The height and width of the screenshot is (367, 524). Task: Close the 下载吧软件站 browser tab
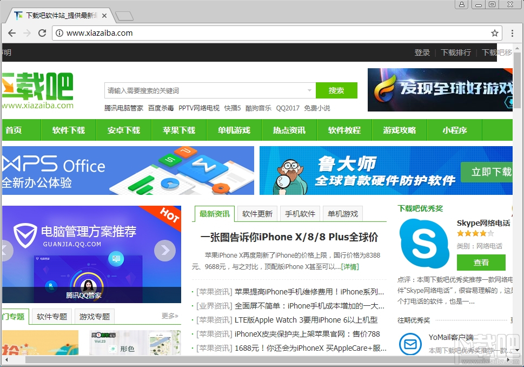click(x=104, y=15)
